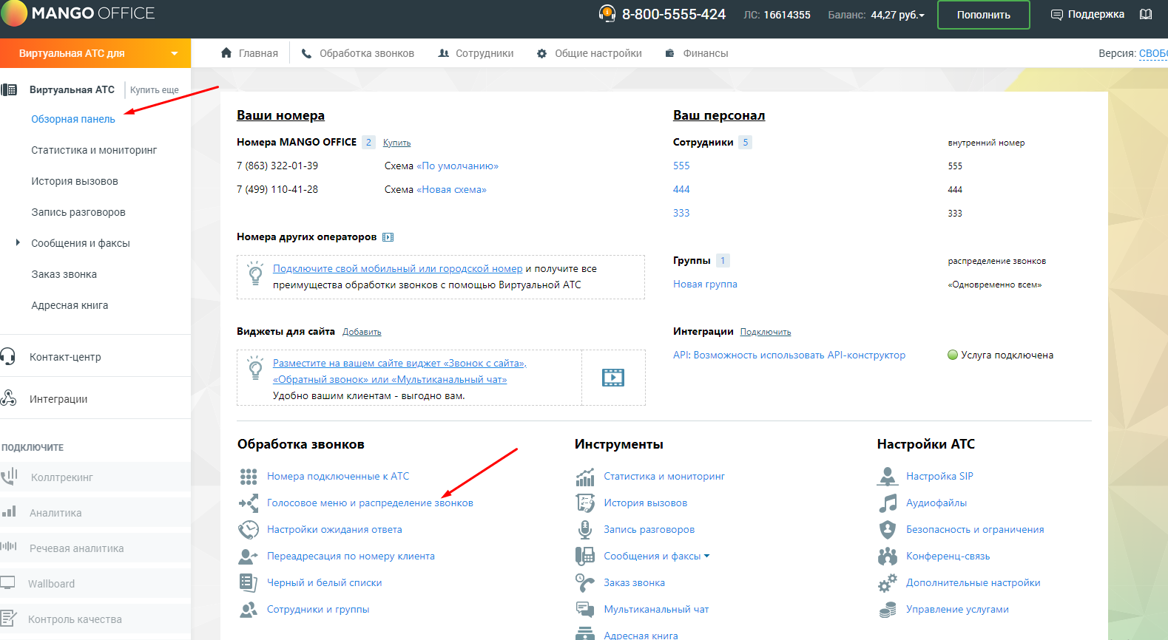1168x640 pixels.
Task: Click the Ваши номера heading link
Action: [280, 115]
